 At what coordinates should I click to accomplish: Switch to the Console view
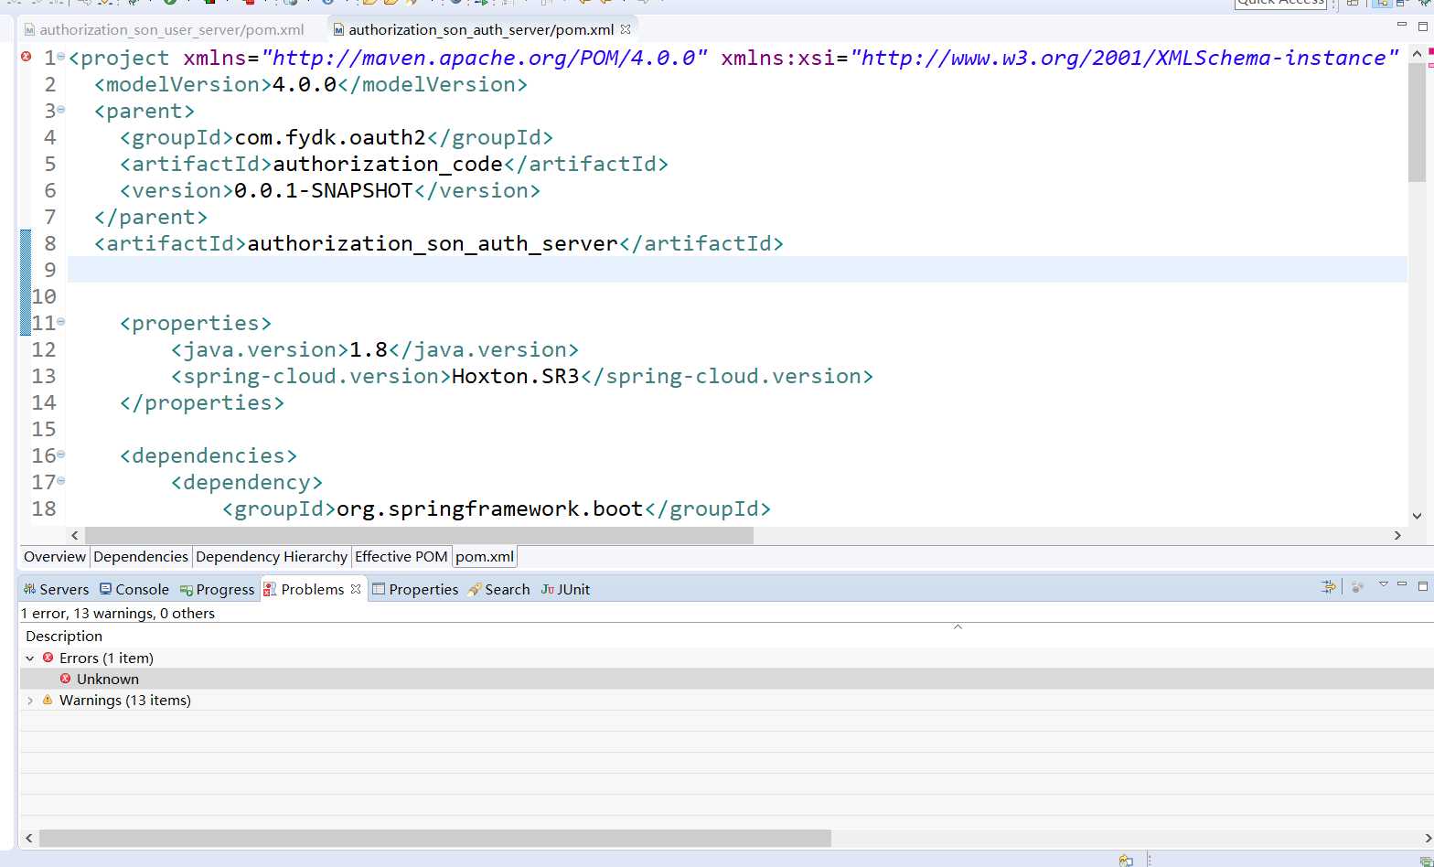134,590
